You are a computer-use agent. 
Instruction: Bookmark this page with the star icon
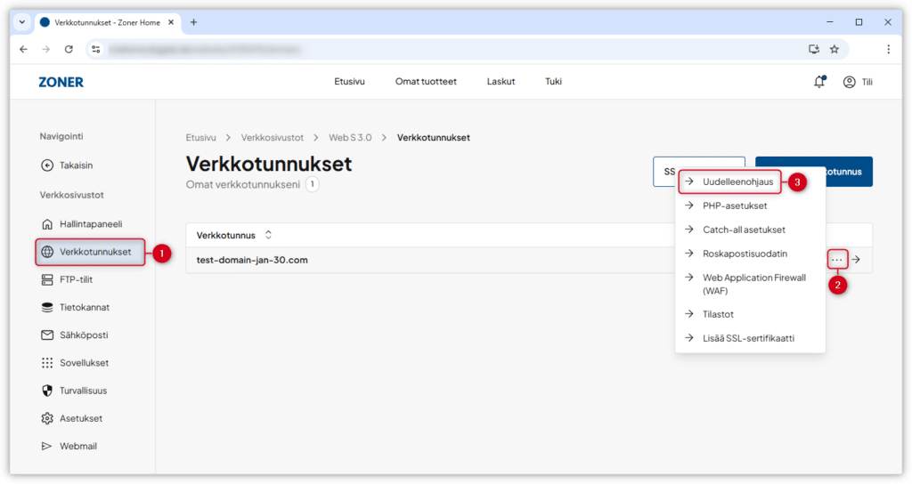point(835,49)
